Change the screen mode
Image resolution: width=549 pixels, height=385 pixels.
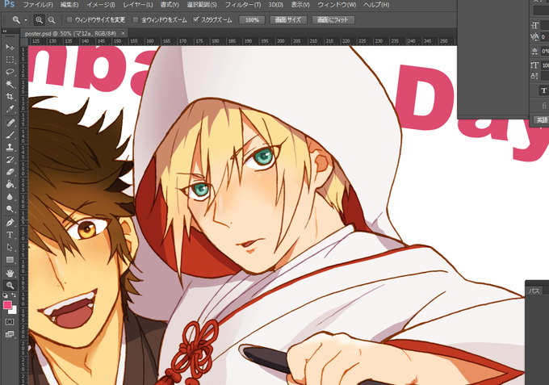pos(10,335)
